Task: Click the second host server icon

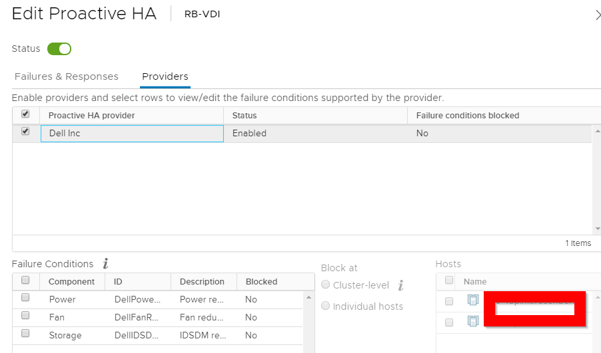Action: click(x=473, y=321)
